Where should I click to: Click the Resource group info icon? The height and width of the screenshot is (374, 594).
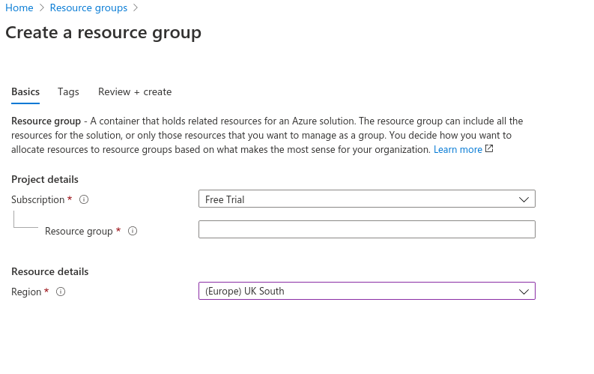pyautogui.click(x=133, y=232)
